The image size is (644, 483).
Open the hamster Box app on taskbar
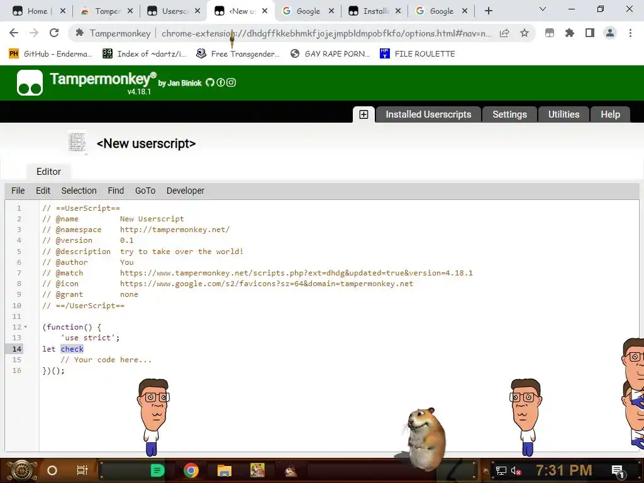(257, 470)
